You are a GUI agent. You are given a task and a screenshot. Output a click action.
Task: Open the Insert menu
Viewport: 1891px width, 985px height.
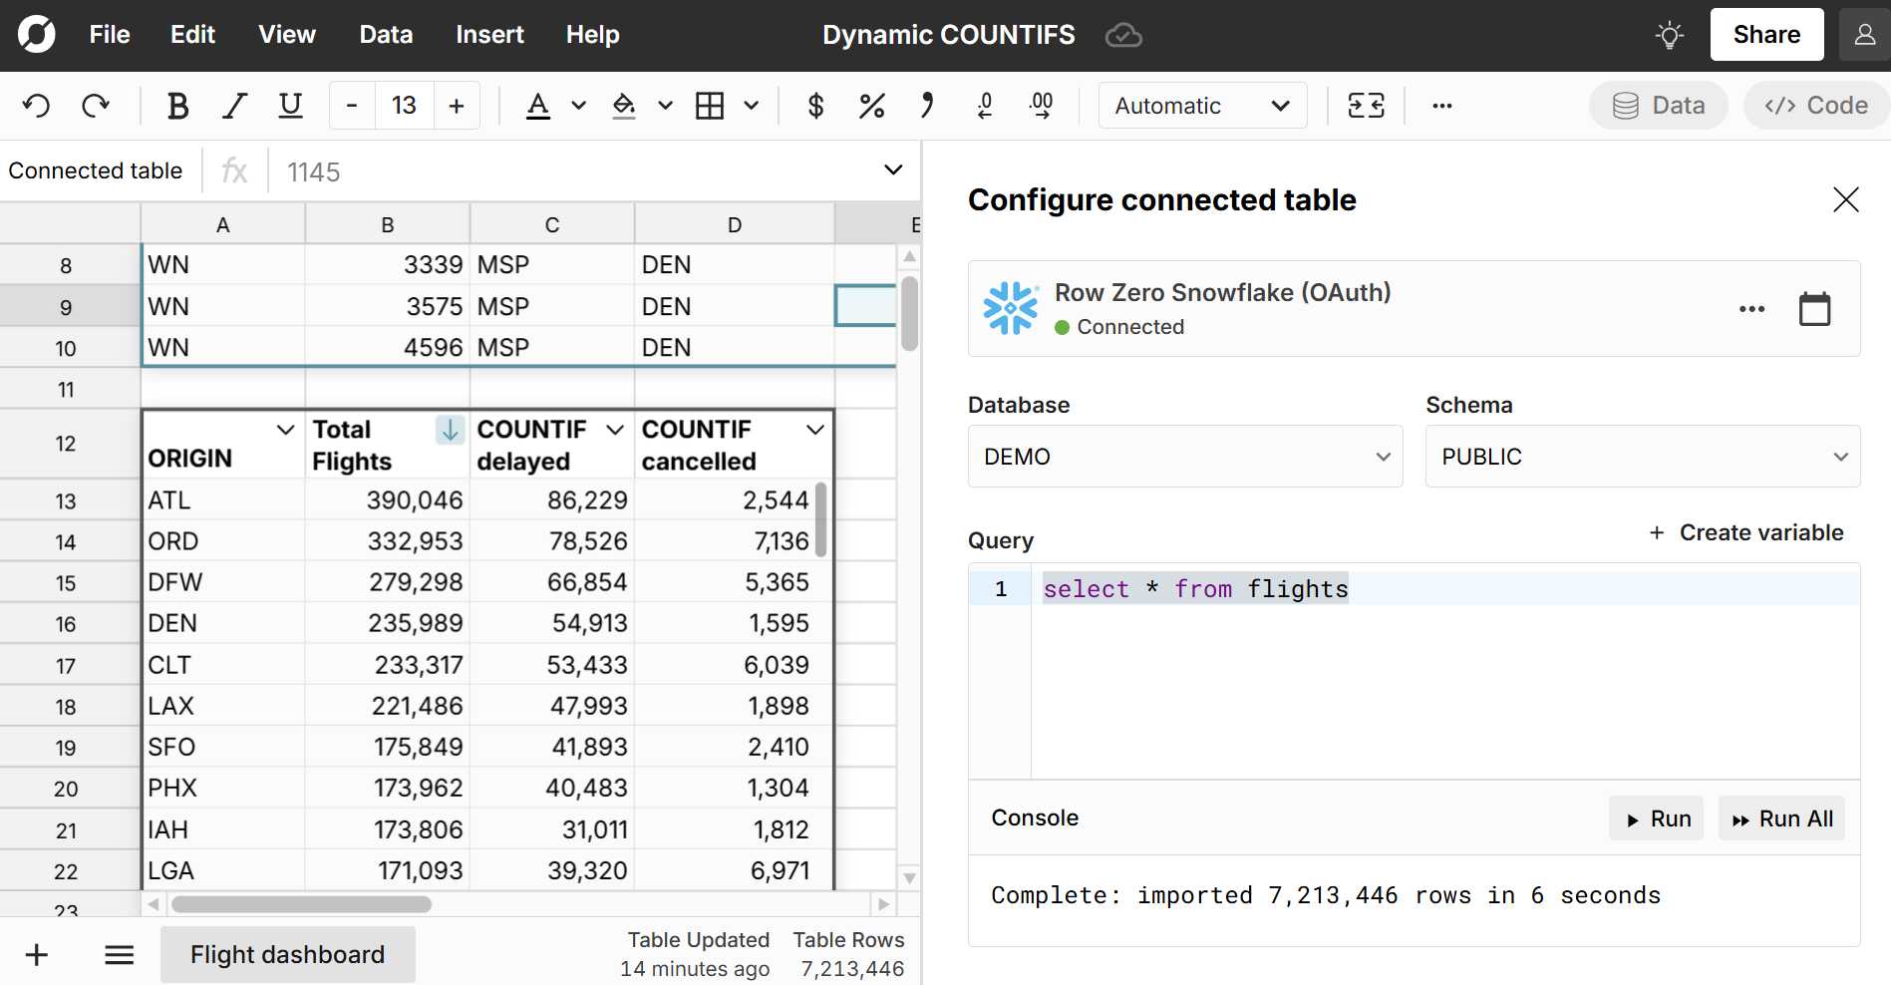[x=489, y=35]
